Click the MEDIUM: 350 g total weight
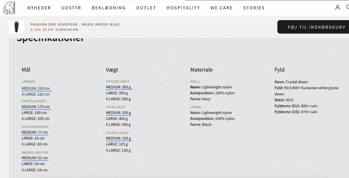Image resolution: width=349 pixels, height=178 pixels. point(119,113)
